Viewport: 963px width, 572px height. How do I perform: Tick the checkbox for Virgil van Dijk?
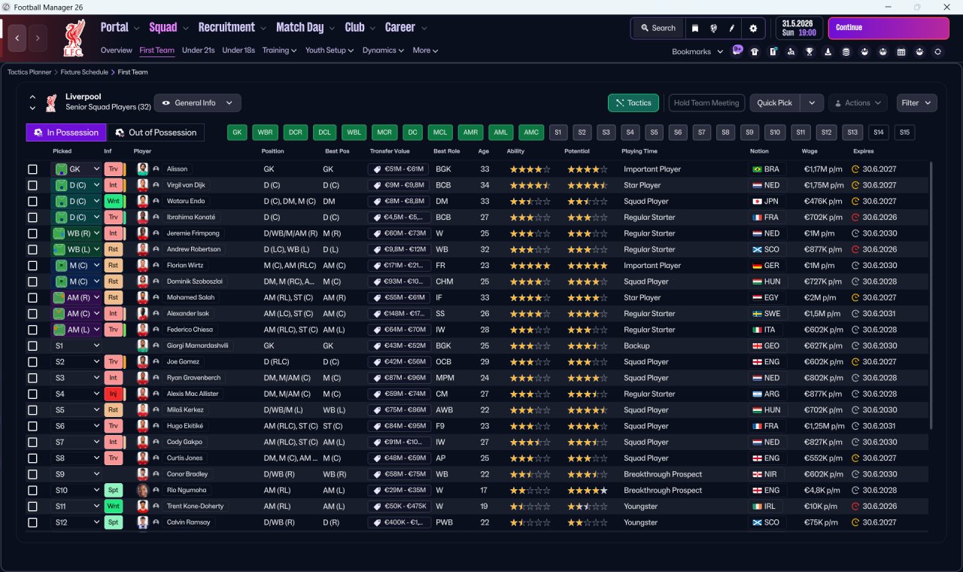(x=32, y=185)
